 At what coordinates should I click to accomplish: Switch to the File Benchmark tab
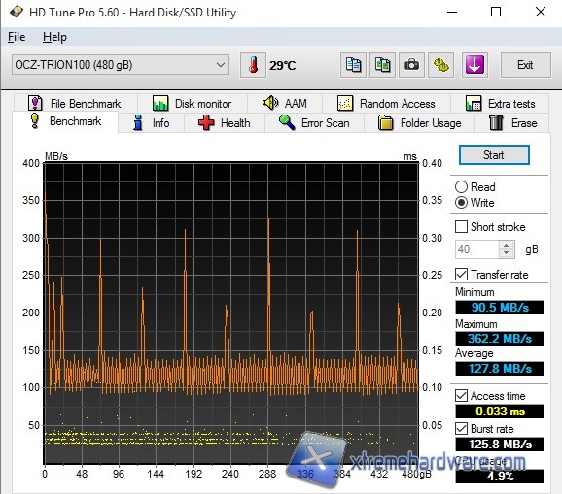pyautogui.click(x=76, y=104)
